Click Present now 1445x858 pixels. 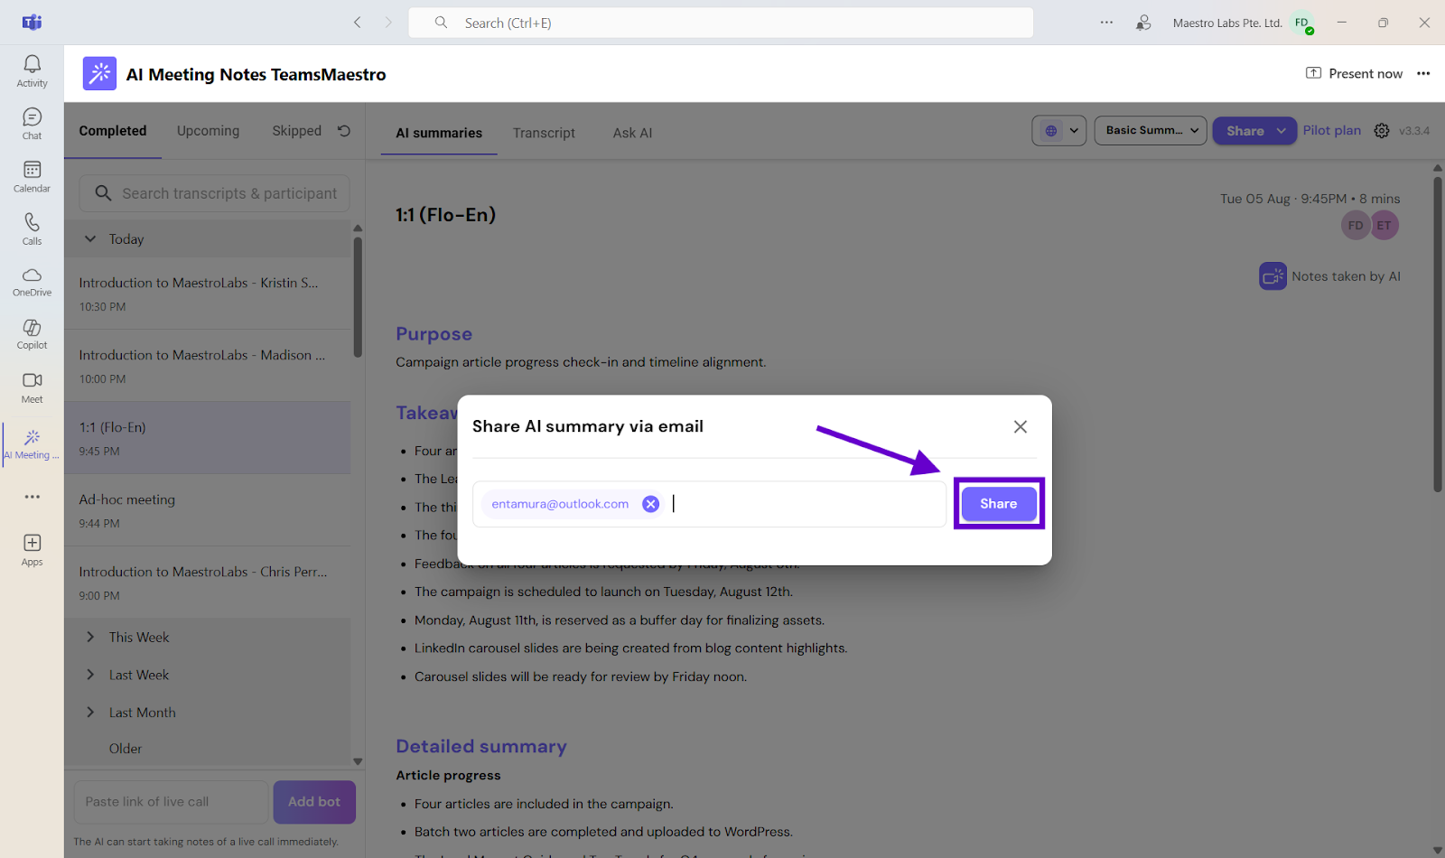1354,74
